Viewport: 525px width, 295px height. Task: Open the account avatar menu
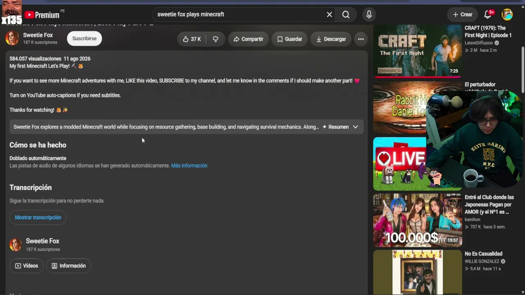coord(507,14)
